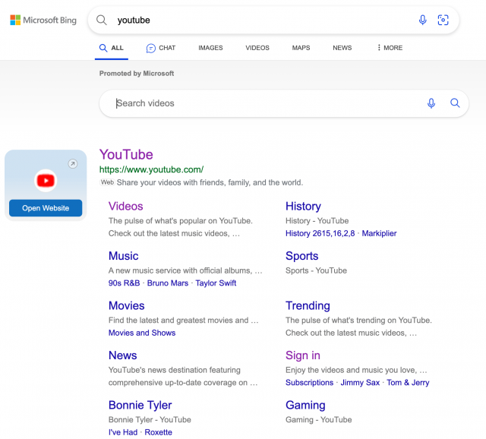Open visual search camera icon
The width and height of the screenshot is (486, 439).
point(443,21)
